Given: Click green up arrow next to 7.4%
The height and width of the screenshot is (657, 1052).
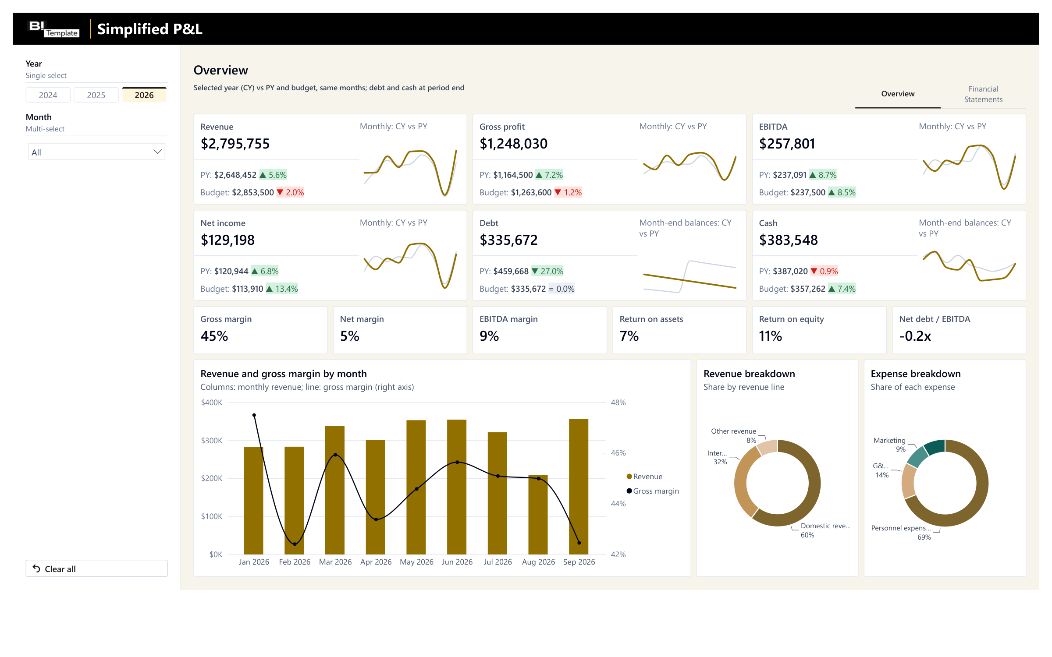Looking at the screenshot, I should [x=832, y=289].
